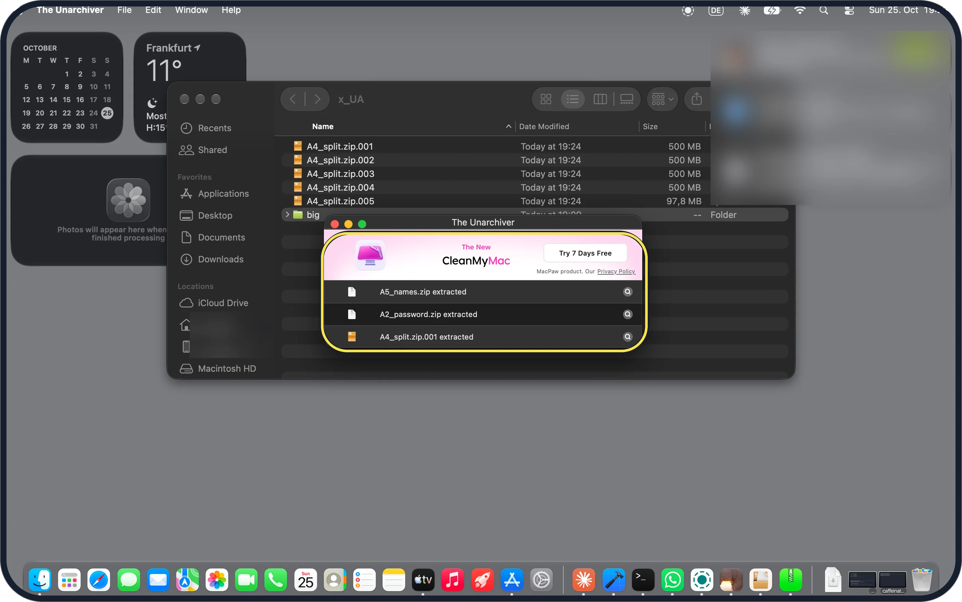The image size is (962, 602).
Task: Open the Frankfurt weather widget
Action: pos(190,87)
